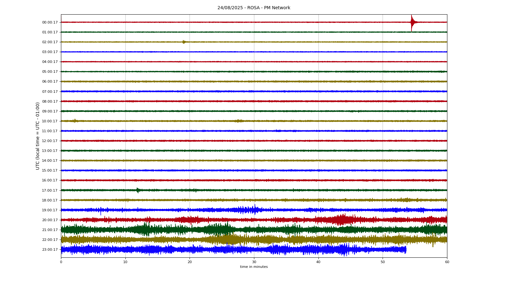Click the 12:00:17 time label
Image resolution: width=508 pixels, height=286 pixels.
(50, 141)
